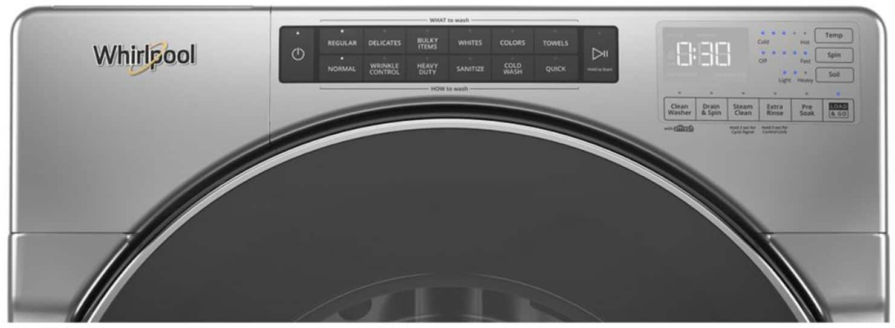Image resolution: width=895 pixels, height=328 pixels.
Task: Toggle the Steam Clean option
Action: coord(743,109)
